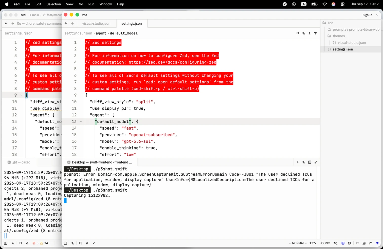Image resolution: width=383 pixels, height=249 pixels.
Task: Click the sparkle icon in the terminal panel header
Action: point(304,162)
